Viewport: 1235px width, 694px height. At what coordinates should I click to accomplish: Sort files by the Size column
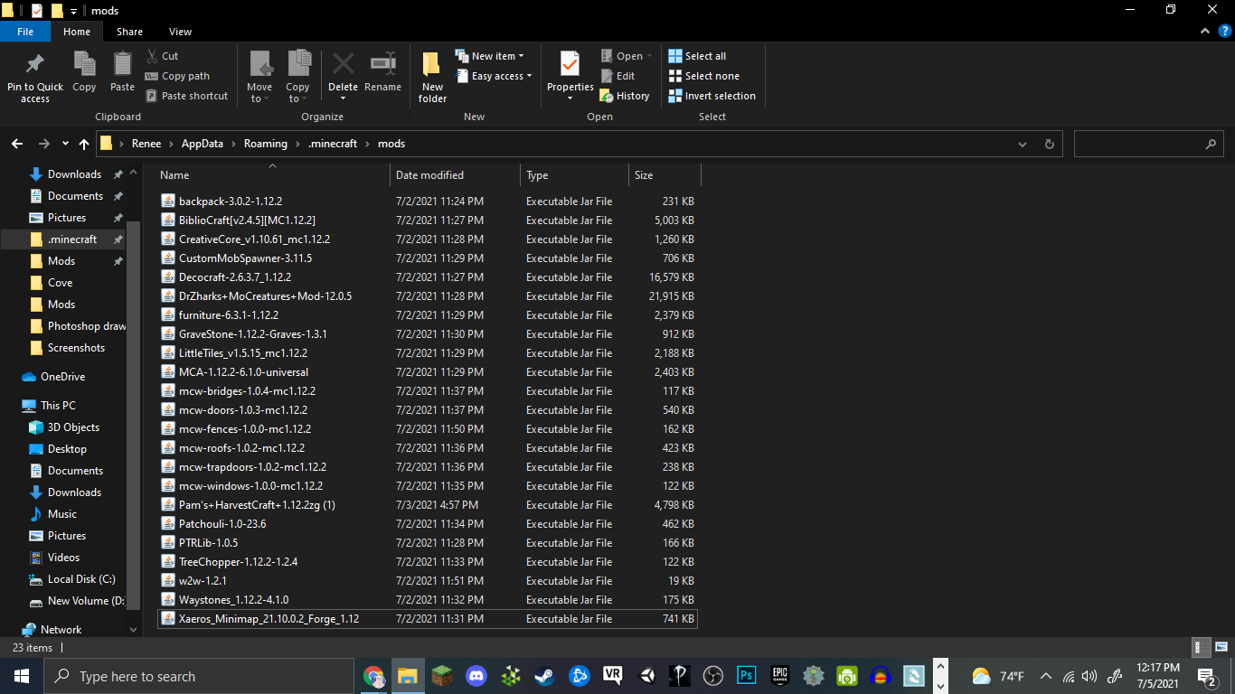tap(665, 175)
